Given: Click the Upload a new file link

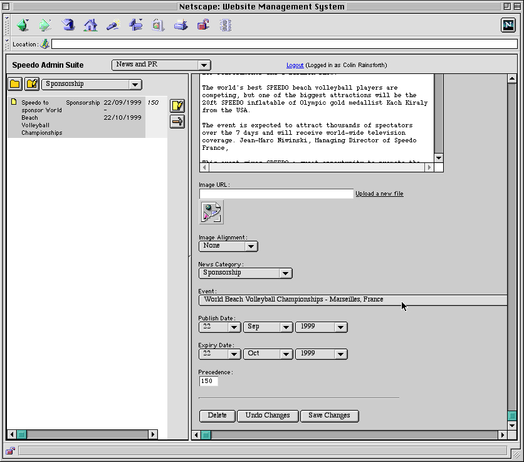Looking at the screenshot, I should click(379, 194).
